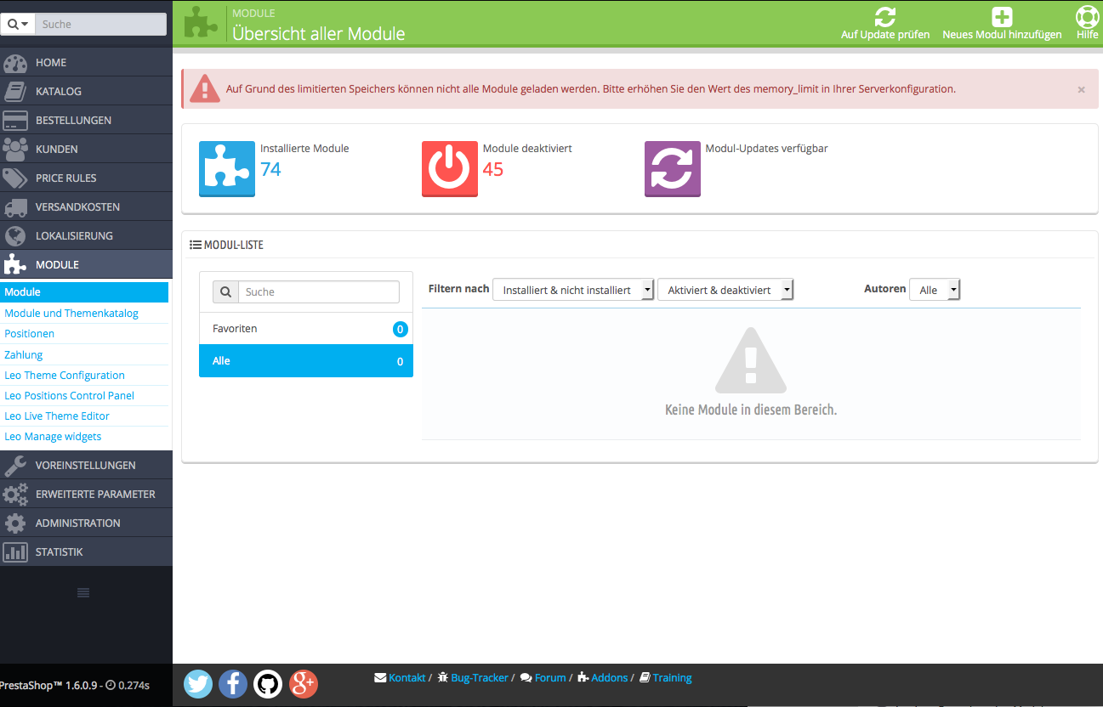1103x707 pixels.
Task: Open the Autoren Alle dropdown
Action: 935,290
